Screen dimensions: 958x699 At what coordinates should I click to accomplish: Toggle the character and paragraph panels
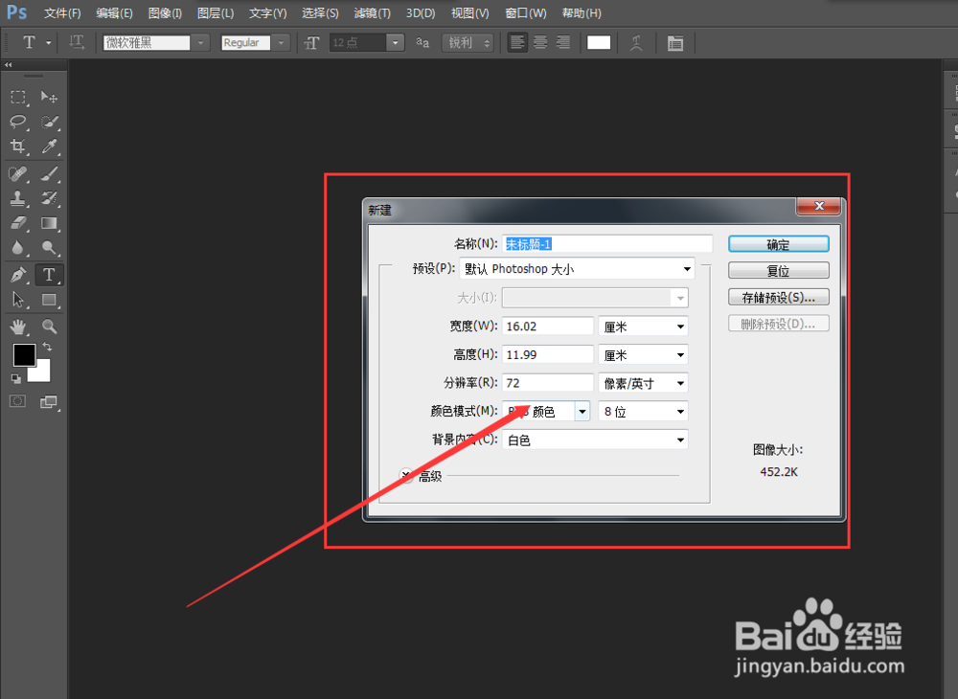coord(675,43)
